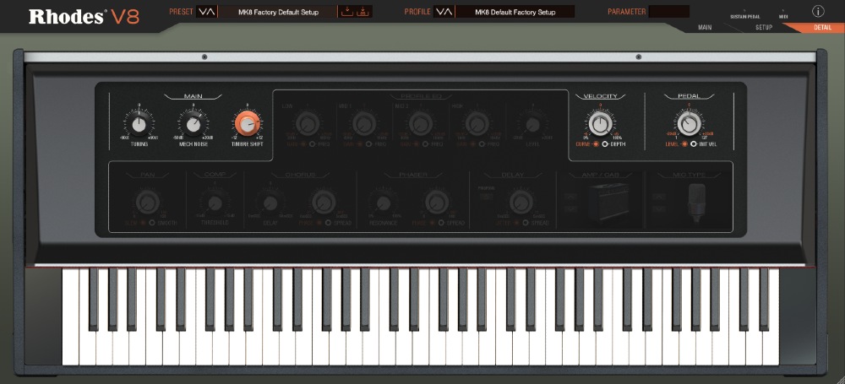The image size is (845, 384).
Task: Click the Mic Type microphone image
Action: click(x=697, y=202)
